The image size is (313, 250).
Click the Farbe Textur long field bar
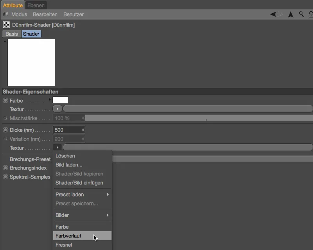(x=188, y=109)
